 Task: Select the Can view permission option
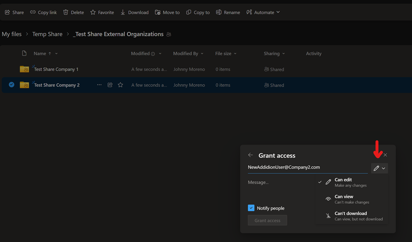point(351,199)
